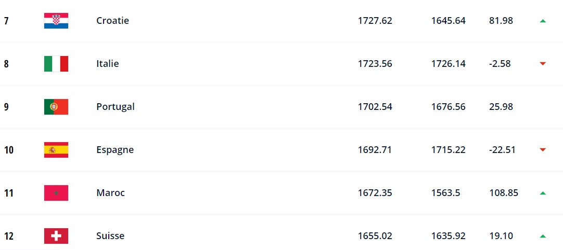The height and width of the screenshot is (250, 563).
Task: Click the Spain flag icon
Action: coord(56,150)
